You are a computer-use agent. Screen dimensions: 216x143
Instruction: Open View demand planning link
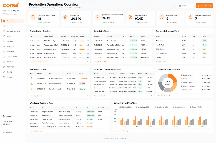[x=121, y=131]
